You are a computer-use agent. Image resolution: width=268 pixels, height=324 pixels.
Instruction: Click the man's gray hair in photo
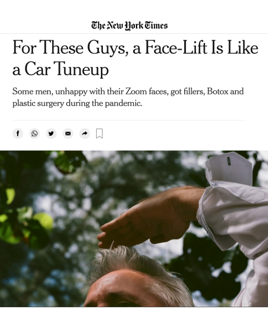pos(120,264)
